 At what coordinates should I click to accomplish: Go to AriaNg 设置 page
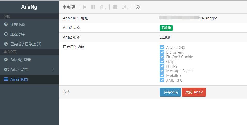29,60
